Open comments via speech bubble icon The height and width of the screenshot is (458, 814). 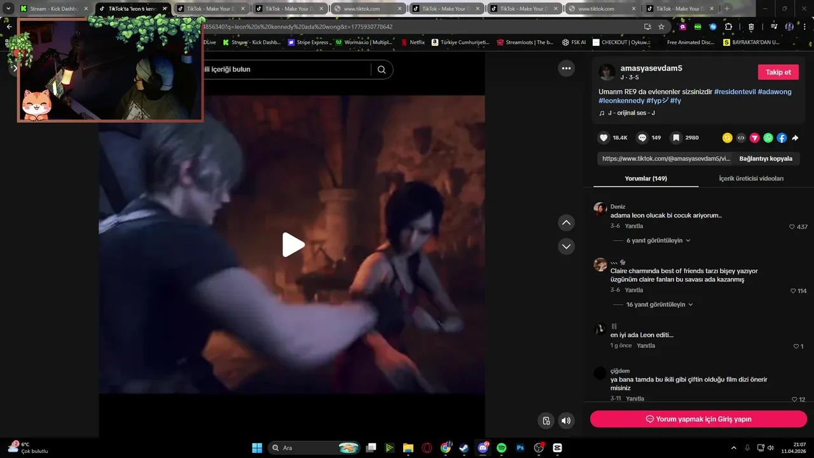tap(642, 137)
